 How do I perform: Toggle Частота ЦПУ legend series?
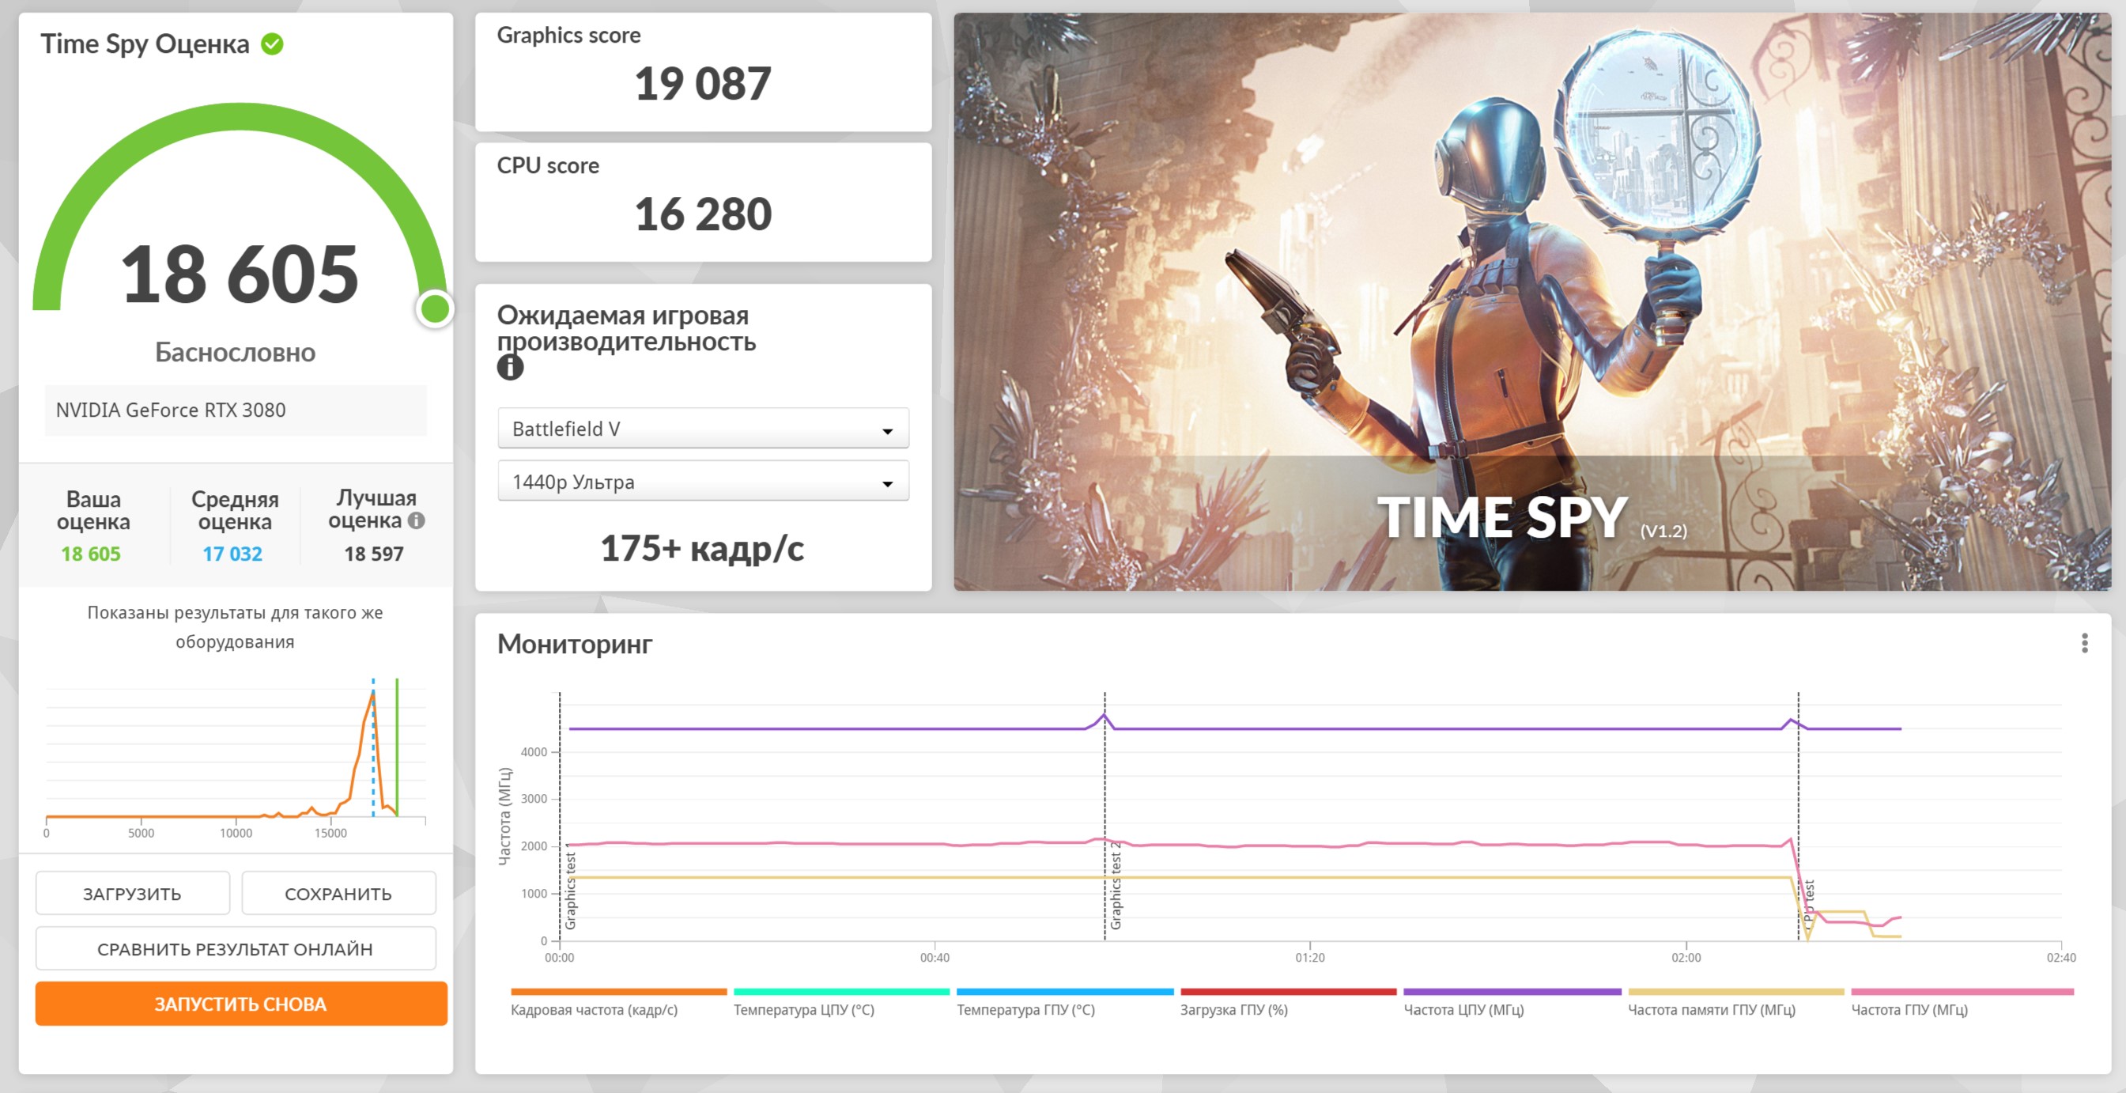click(x=1463, y=1009)
